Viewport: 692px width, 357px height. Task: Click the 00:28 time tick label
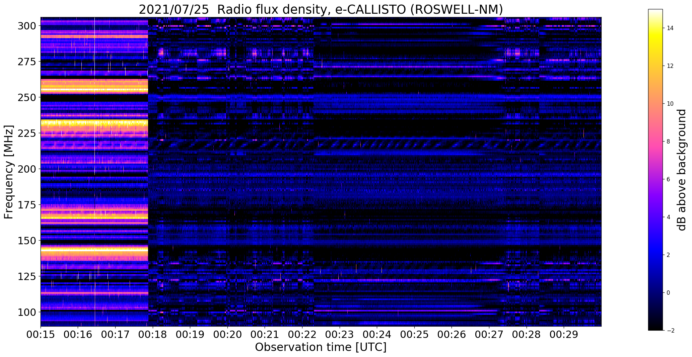click(526, 334)
